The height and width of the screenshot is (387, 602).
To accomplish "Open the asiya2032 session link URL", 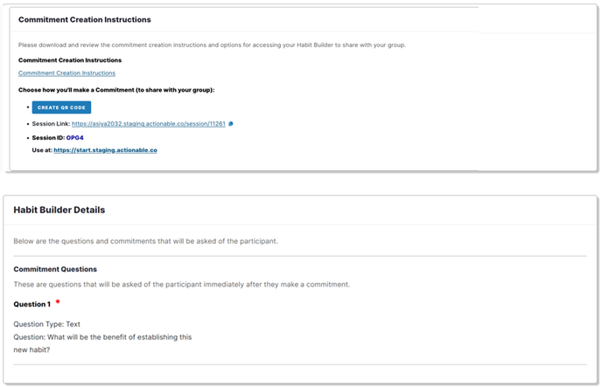I will tap(149, 124).
